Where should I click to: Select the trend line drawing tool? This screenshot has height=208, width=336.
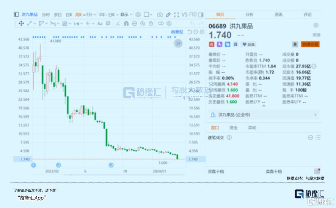(x=30, y=23)
